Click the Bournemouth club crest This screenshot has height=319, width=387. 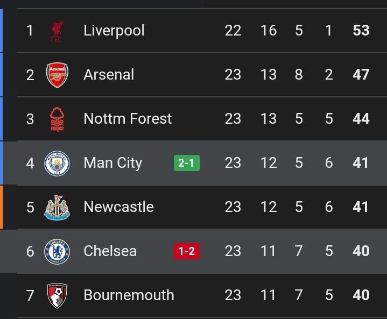point(57,295)
